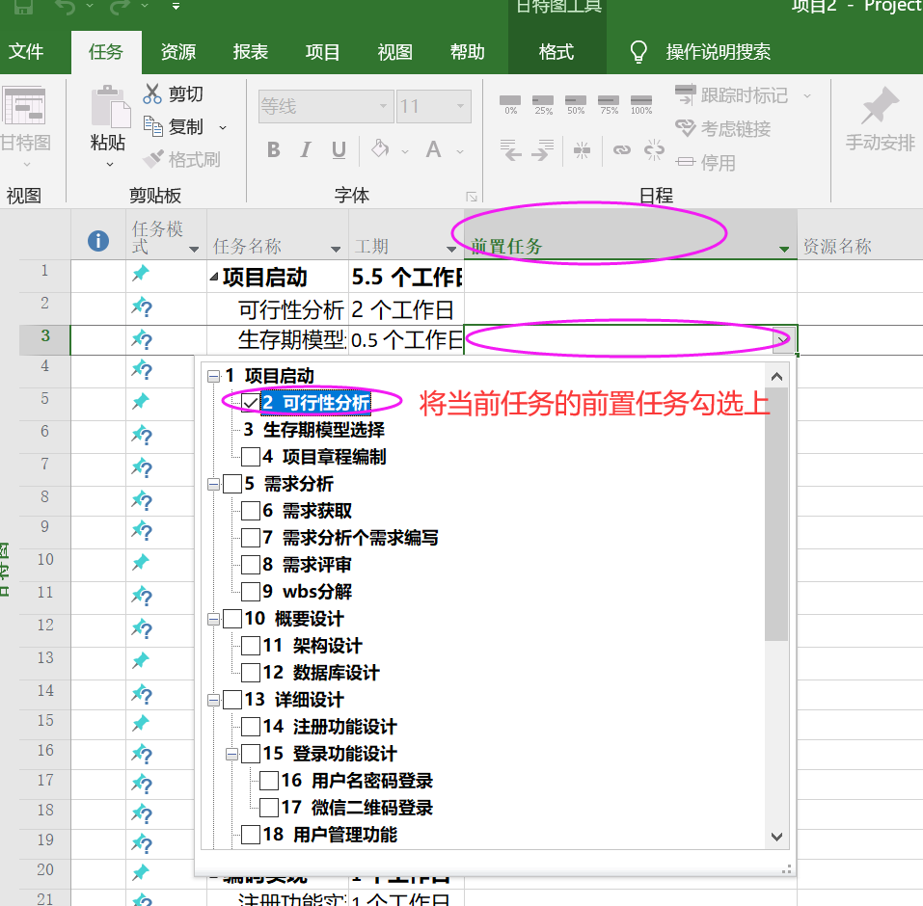The height and width of the screenshot is (906, 923).
Task: Click the 可行性分析 task name cell
Action: tap(277, 308)
